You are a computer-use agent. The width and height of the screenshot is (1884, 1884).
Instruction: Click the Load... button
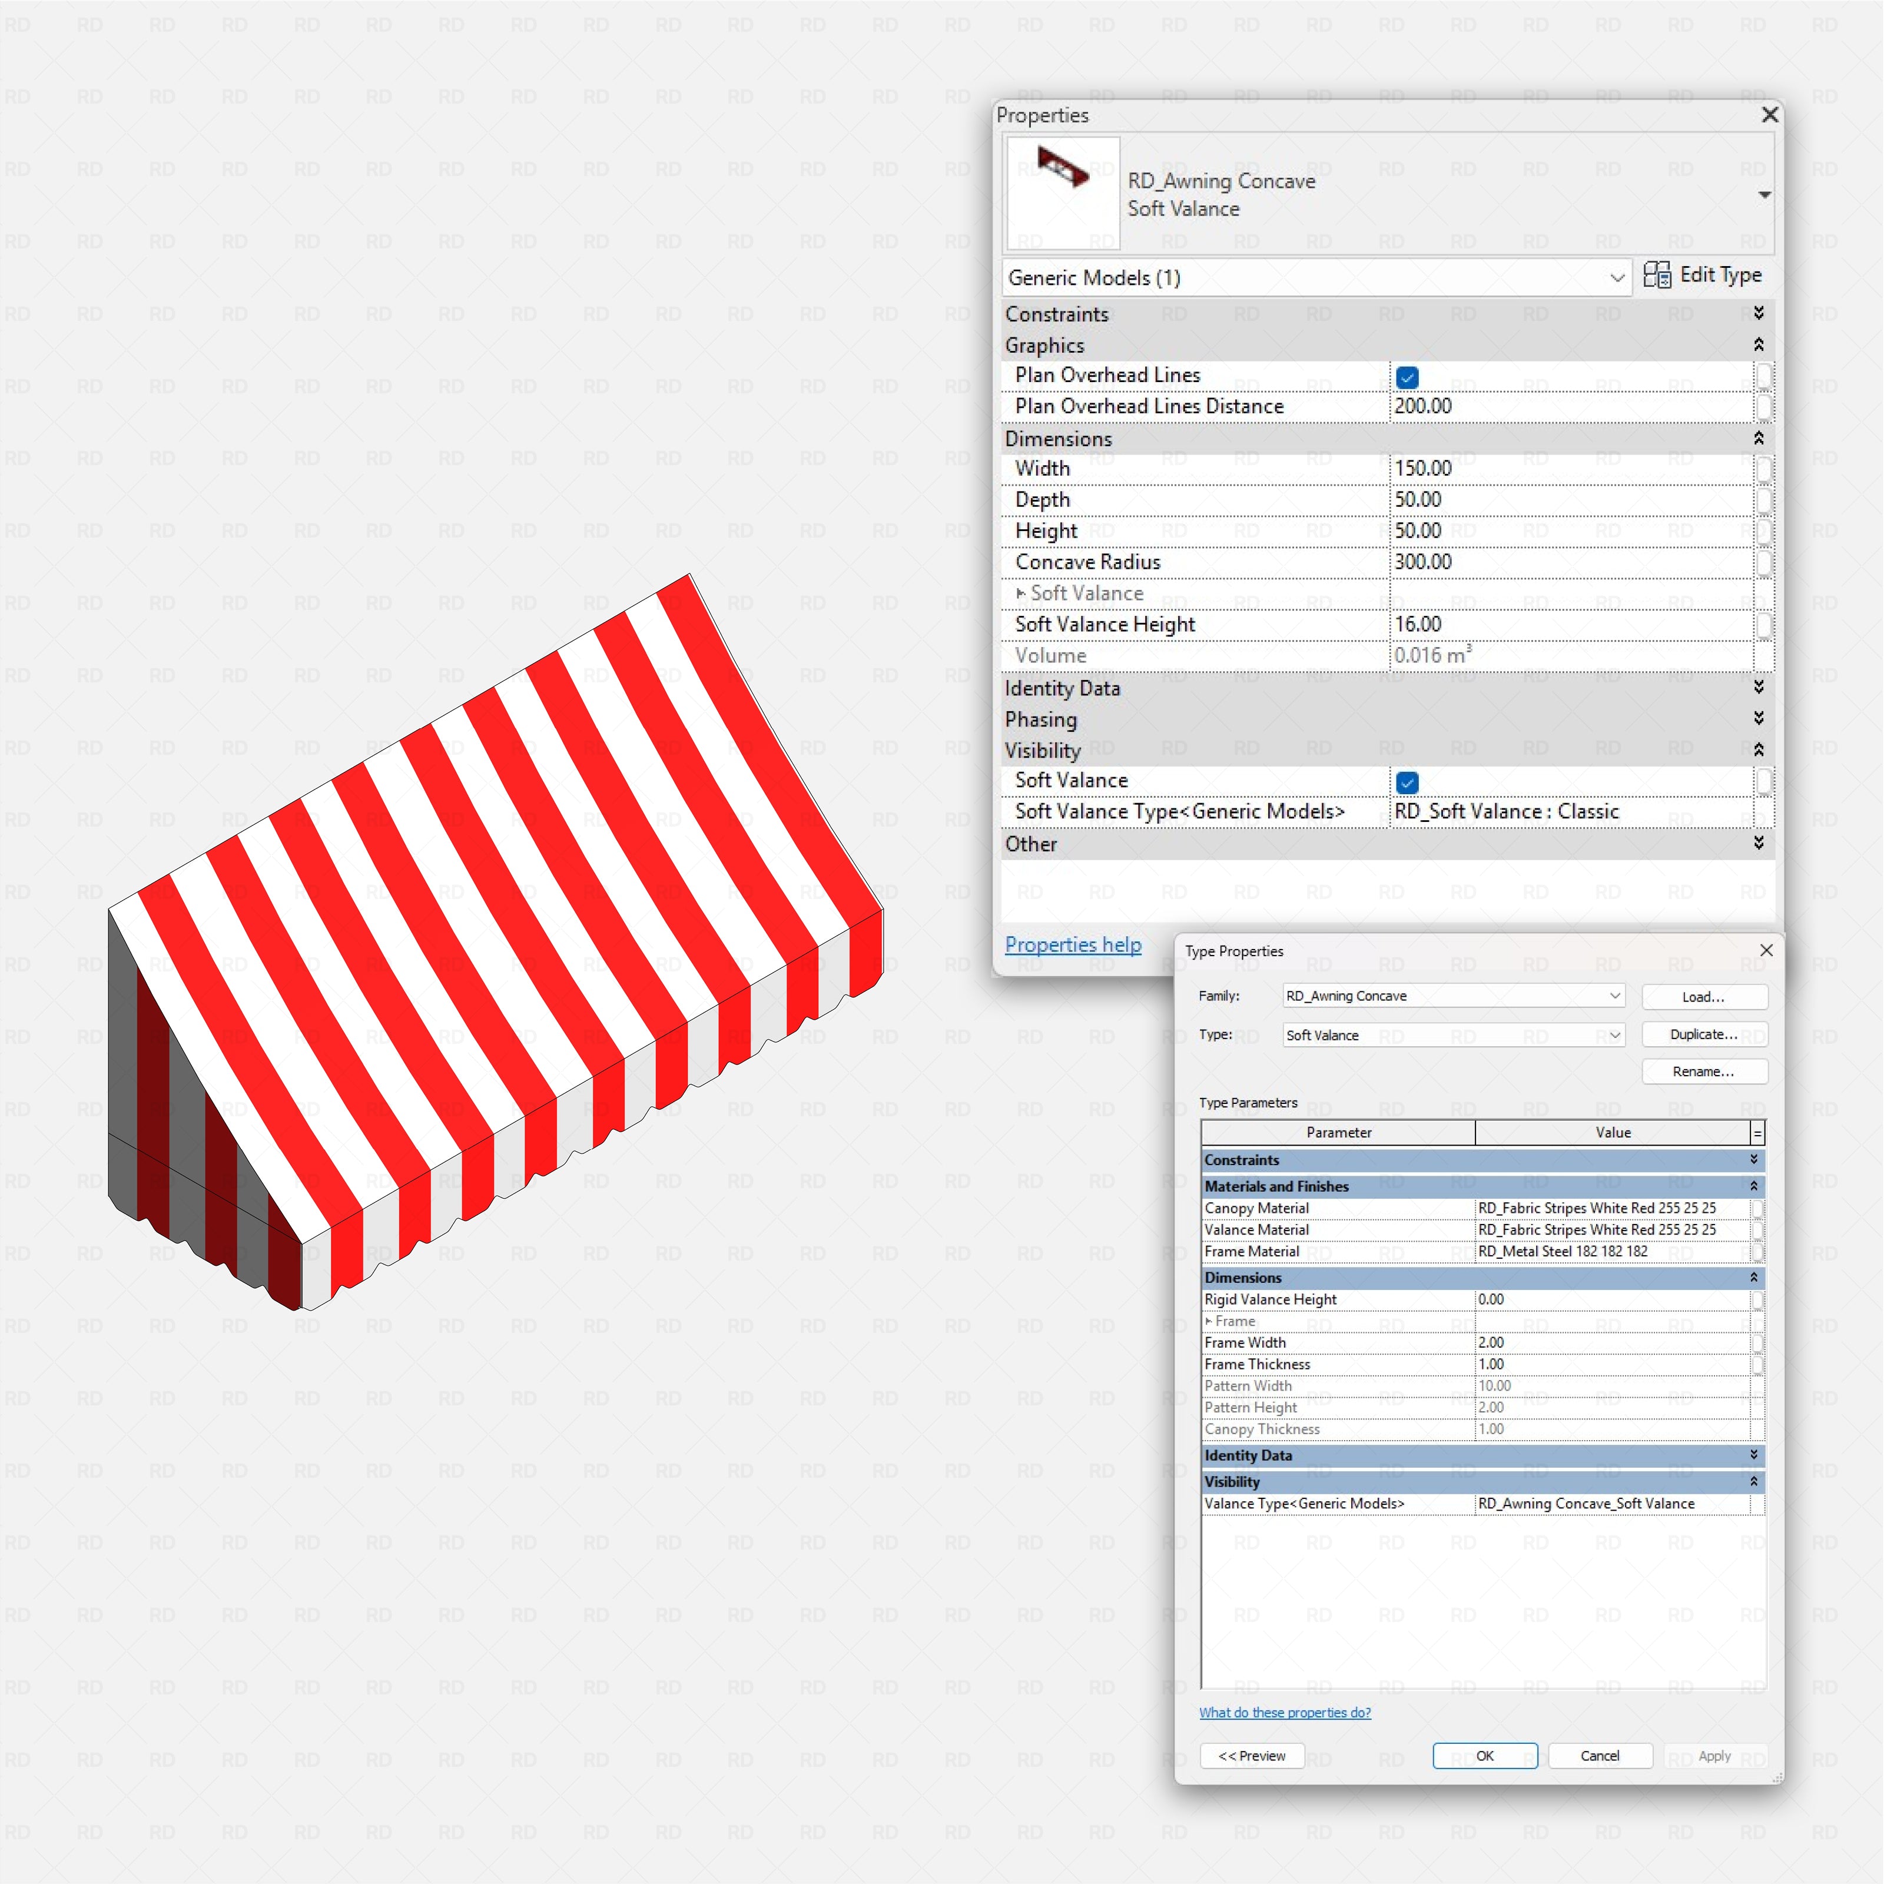click(1704, 997)
